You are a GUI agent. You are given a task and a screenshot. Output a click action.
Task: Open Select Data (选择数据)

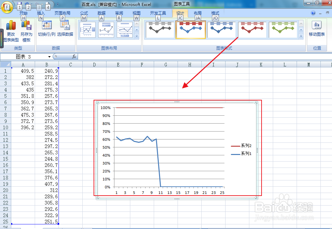coord(65,28)
